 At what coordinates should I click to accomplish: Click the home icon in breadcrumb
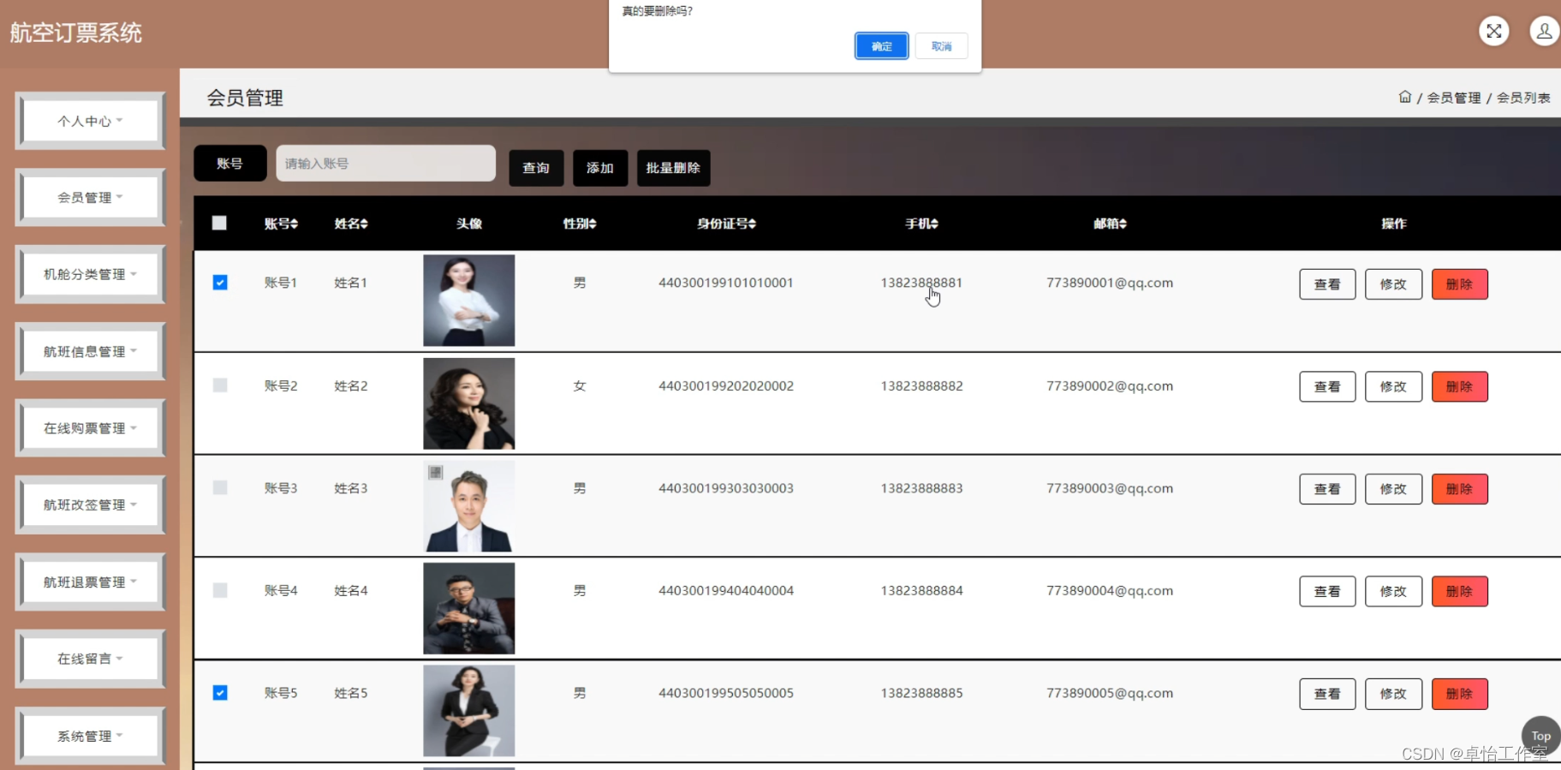1404,97
